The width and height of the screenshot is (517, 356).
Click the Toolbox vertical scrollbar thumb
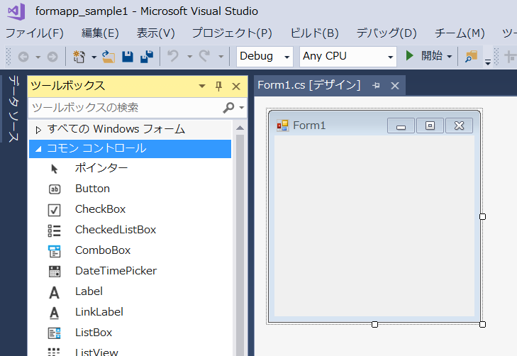pyautogui.click(x=240, y=245)
